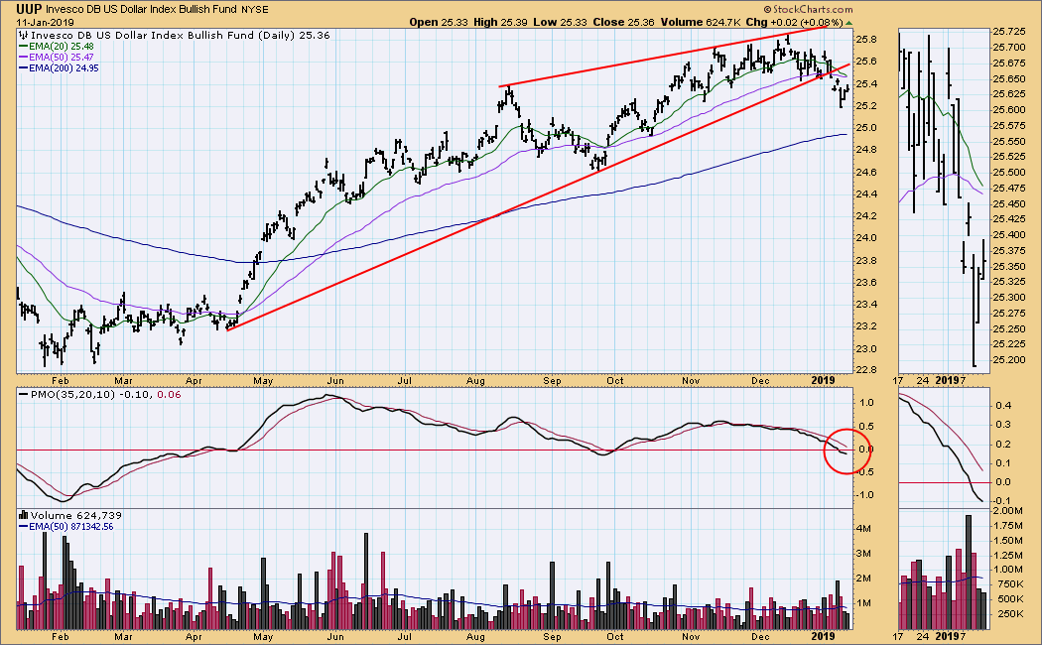Click the EMA(20) 25.48 legend entry

tap(62, 47)
